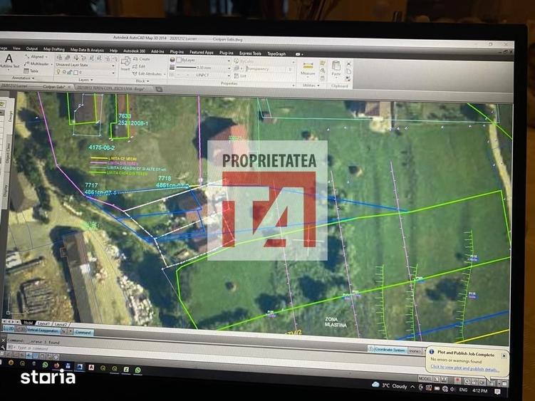Image resolution: width=535 pixels, height=401 pixels.
Task: Click the color swatch beside ByLayer
Action: point(178,60)
